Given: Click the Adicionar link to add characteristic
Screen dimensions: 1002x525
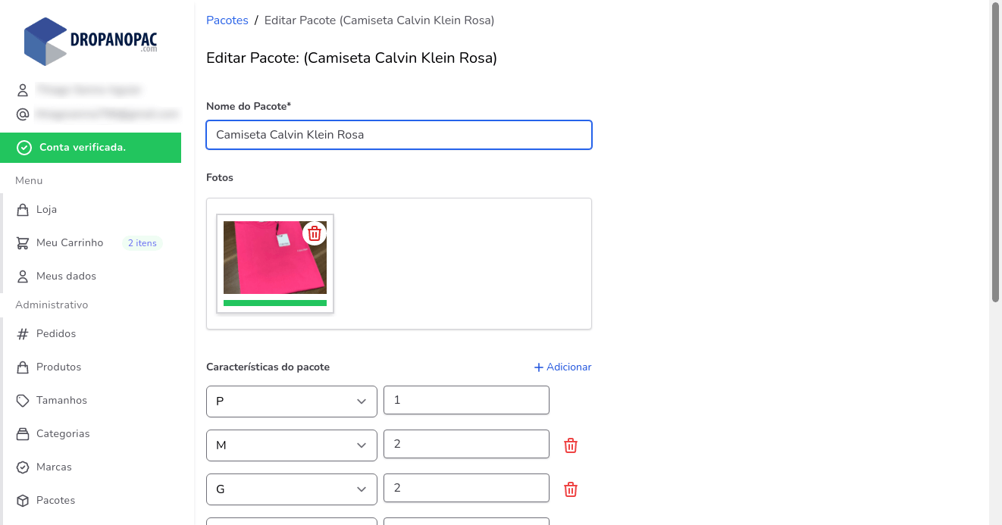Looking at the screenshot, I should pos(562,367).
